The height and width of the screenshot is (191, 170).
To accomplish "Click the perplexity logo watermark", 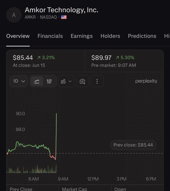I will click(x=146, y=81).
